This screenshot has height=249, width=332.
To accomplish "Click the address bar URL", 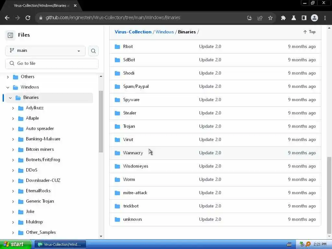I will click(113, 18).
